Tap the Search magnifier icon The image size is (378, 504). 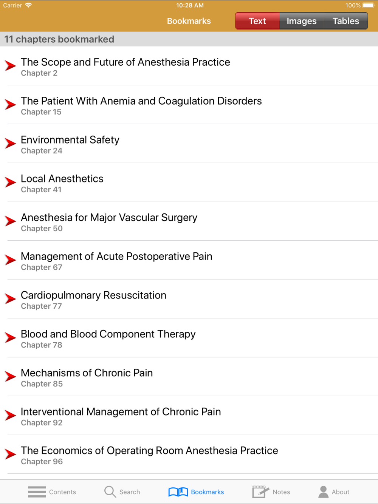pos(110,492)
